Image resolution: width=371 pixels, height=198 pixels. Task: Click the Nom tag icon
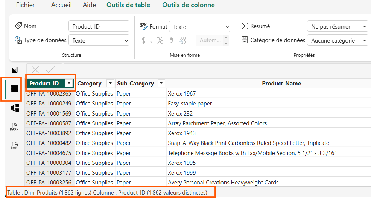click(x=18, y=26)
